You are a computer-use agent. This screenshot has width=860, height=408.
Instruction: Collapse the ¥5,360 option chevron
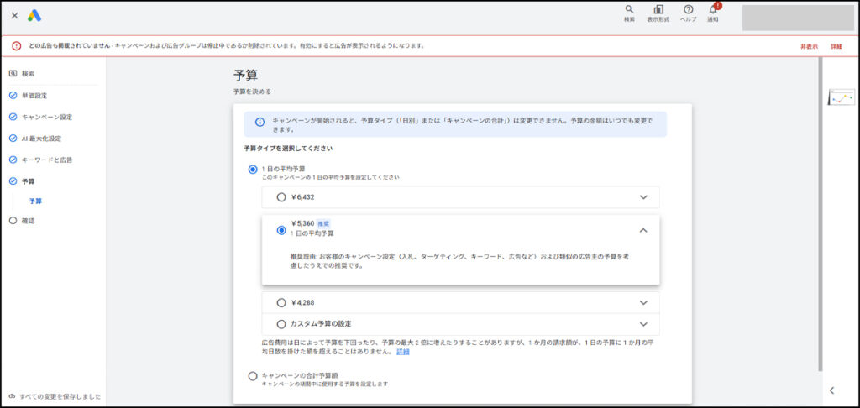tap(643, 231)
